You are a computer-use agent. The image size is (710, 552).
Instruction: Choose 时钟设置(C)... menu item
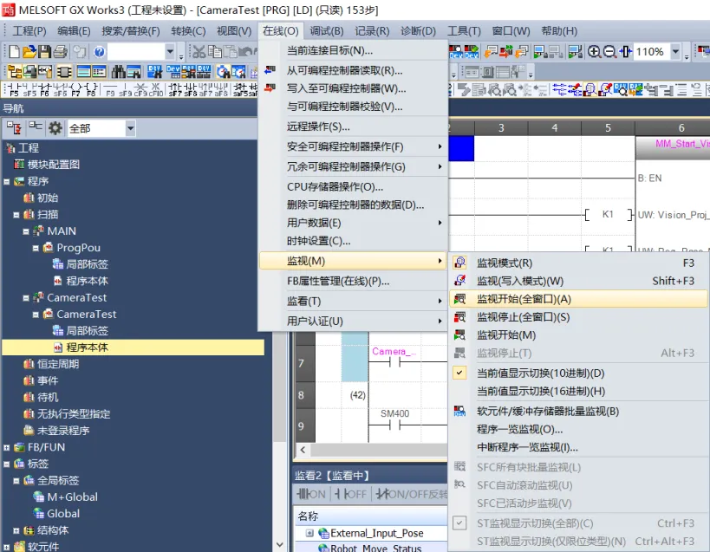click(x=352, y=241)
